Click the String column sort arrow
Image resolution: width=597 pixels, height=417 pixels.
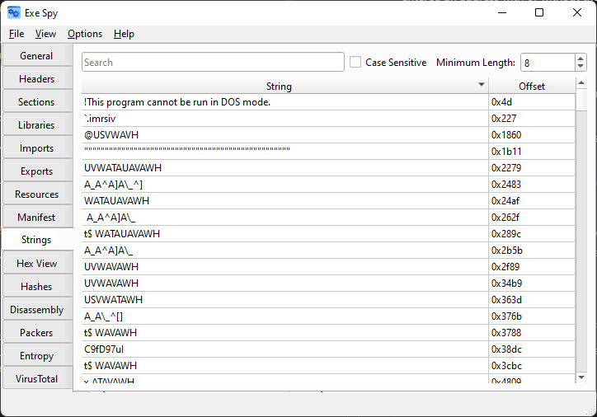[482, 84]
